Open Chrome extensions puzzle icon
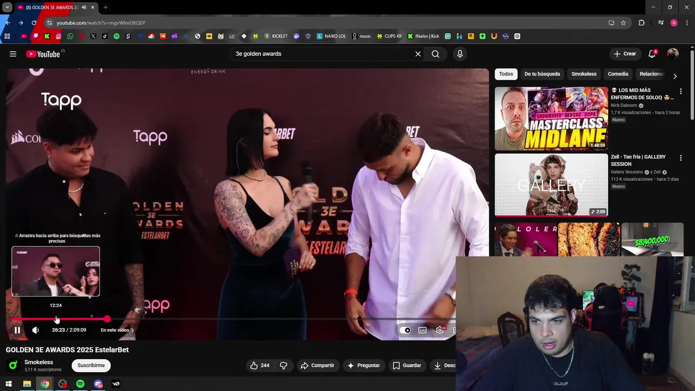 [642, 23]
